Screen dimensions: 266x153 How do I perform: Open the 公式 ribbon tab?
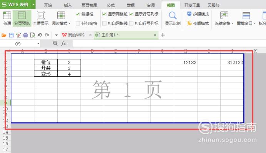(111, 5)
